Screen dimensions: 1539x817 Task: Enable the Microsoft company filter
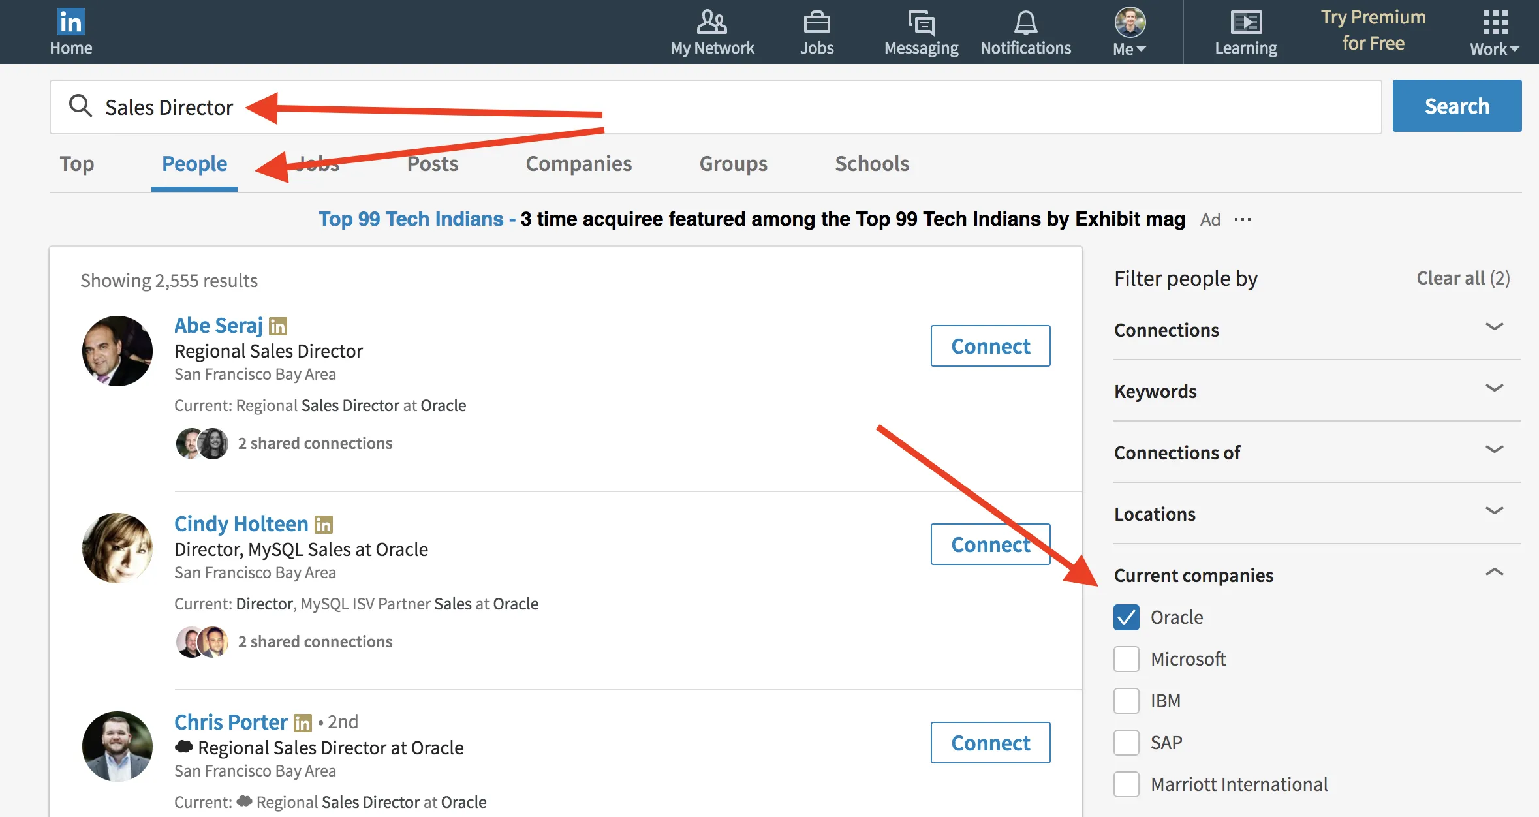(1125, 658)
